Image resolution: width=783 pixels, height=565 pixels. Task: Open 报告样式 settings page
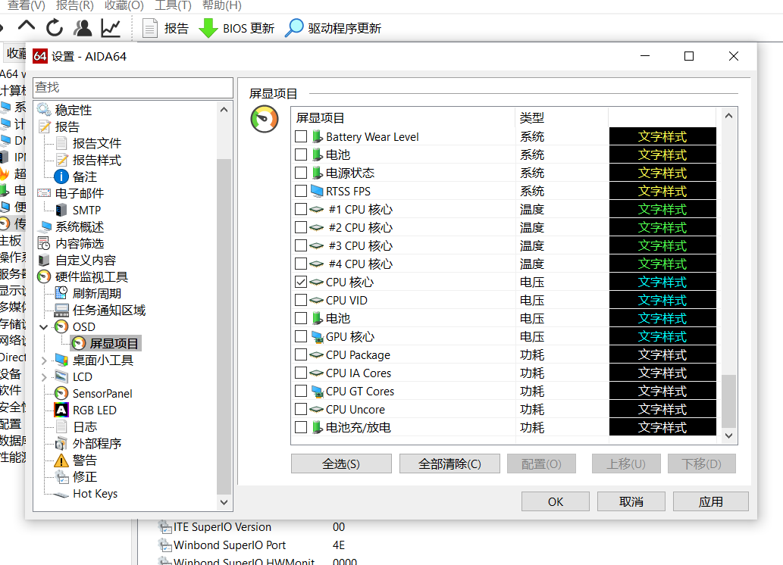[97, 161]
